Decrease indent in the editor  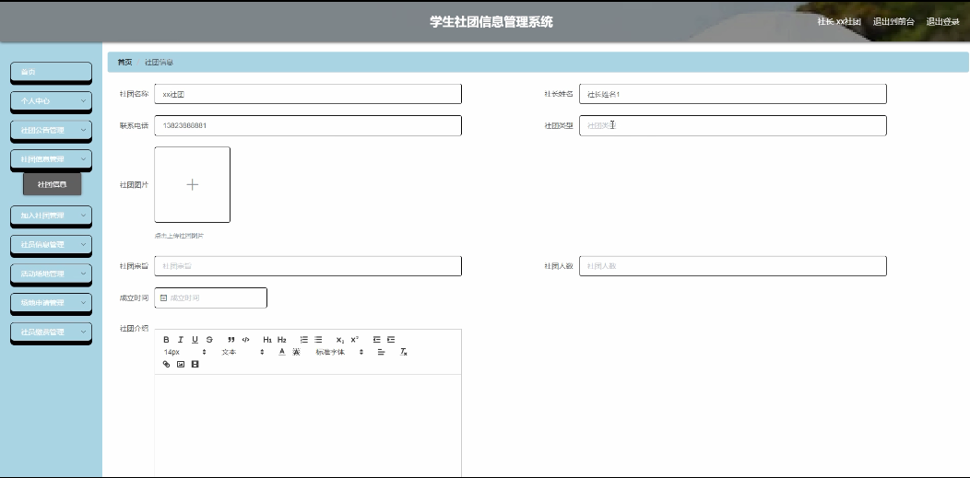[376, 340]
